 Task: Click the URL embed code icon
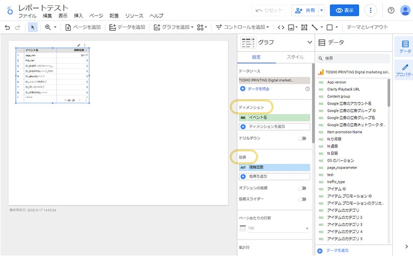click(x=281, y=27)
